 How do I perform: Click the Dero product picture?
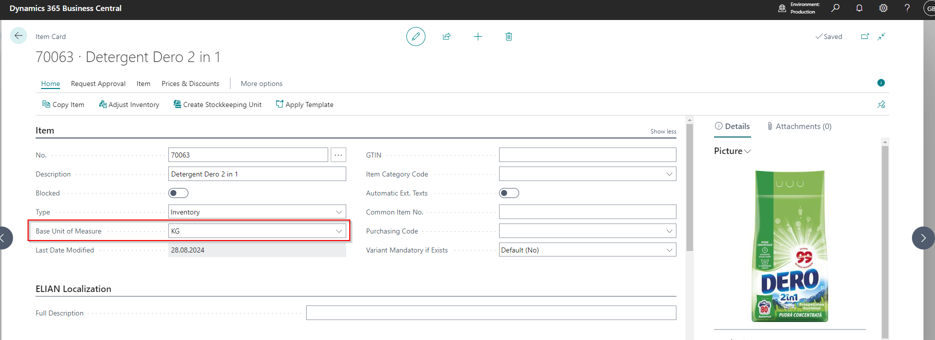tap(790, 246)
